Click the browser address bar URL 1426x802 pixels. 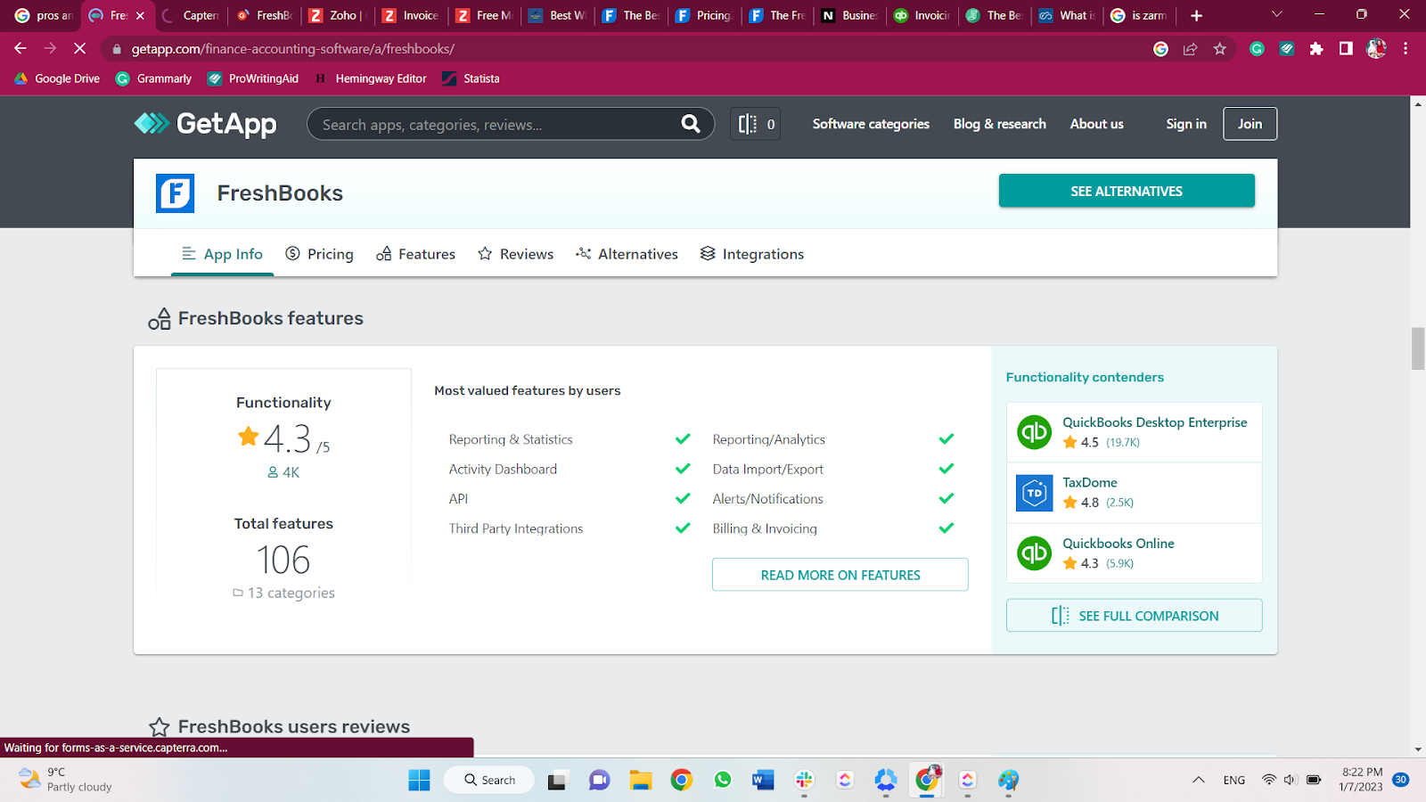[x=293, y=49]
